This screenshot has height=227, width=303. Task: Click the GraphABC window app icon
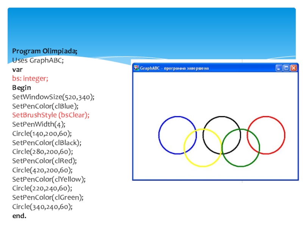pyautogui.click(x=136, y=68)
